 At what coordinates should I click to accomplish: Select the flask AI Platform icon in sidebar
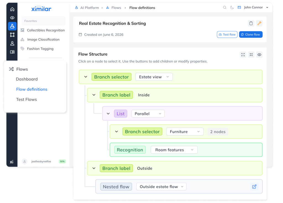click(x=12, y=26)
